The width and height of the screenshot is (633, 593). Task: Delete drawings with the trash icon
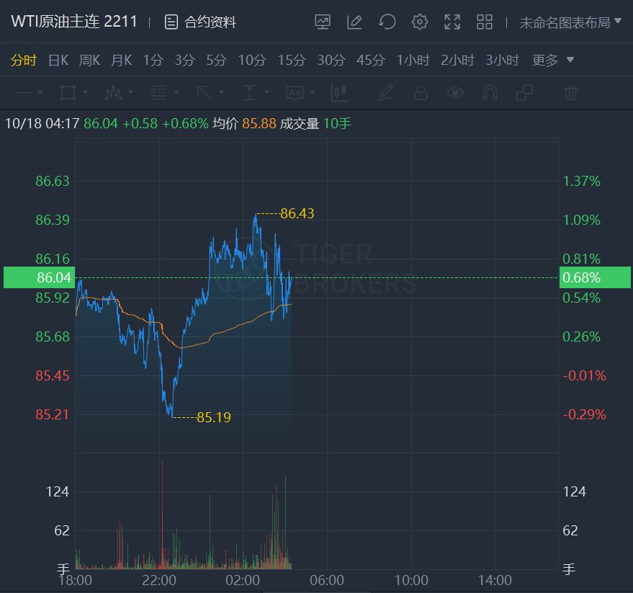(571, 92)
